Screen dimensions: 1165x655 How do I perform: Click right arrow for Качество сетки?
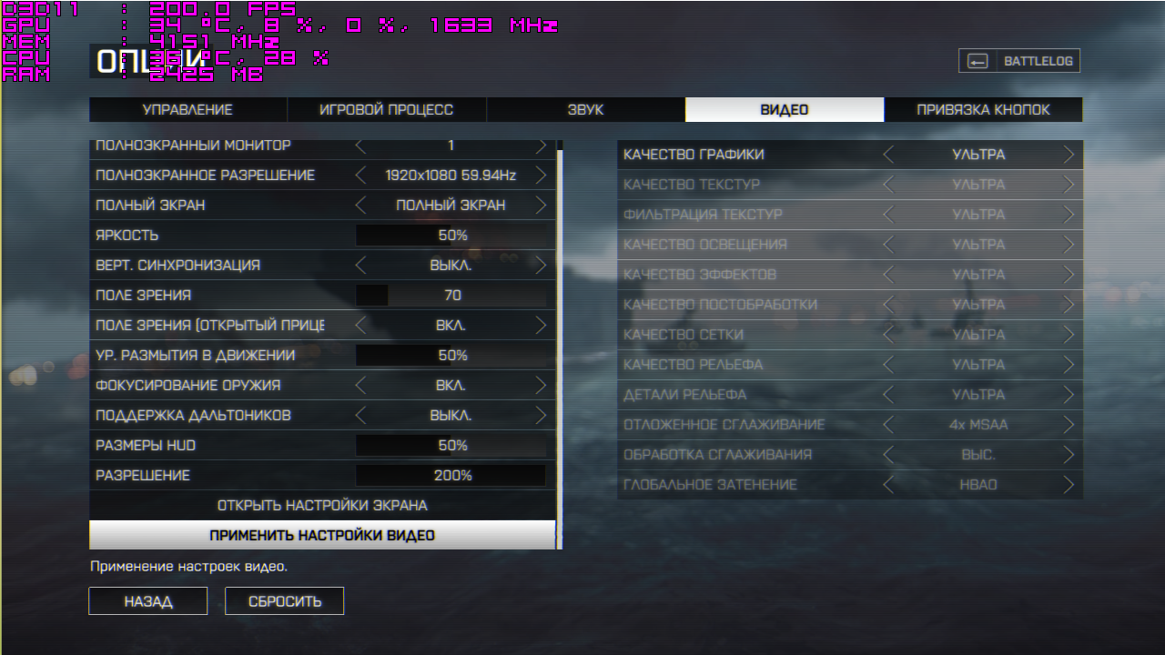(x=1069, y=335)
